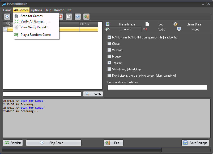Click the Exit menu item
213x154 pixels.
pyautogui.click(x=69, y=10)
